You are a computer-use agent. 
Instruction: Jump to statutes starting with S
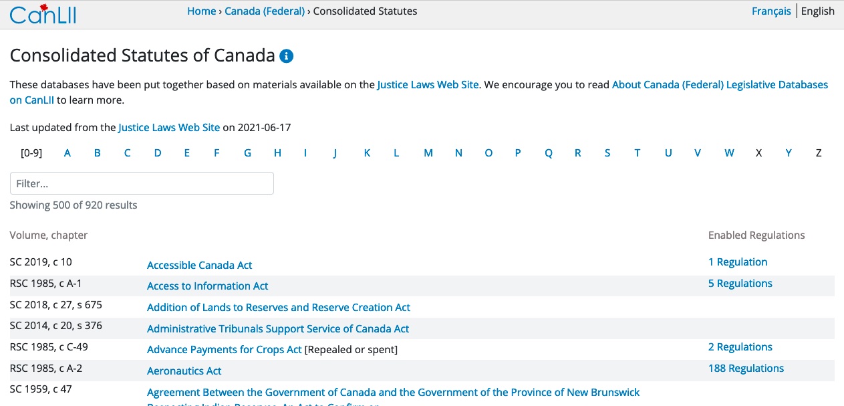(607, 153)
